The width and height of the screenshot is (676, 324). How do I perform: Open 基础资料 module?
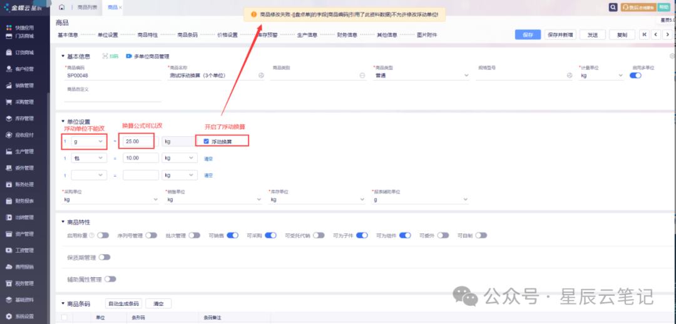[20, 300]
